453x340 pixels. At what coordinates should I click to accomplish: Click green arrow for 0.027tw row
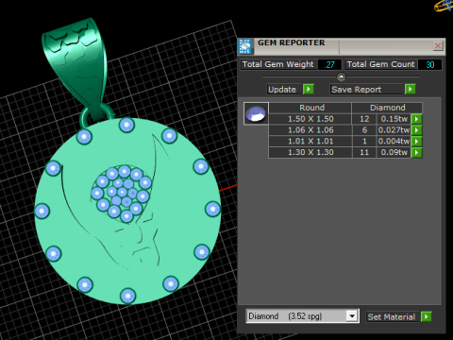click(x=416, y=130)
